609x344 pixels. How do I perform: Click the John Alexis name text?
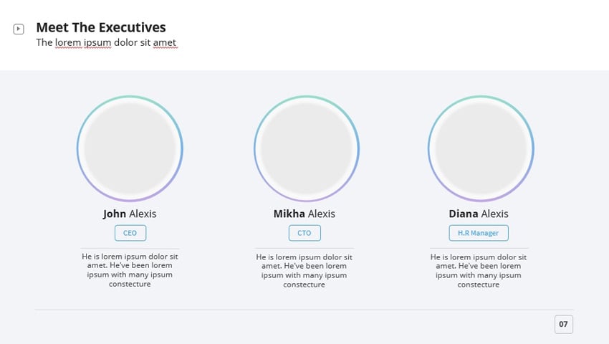tap(130, 214)
